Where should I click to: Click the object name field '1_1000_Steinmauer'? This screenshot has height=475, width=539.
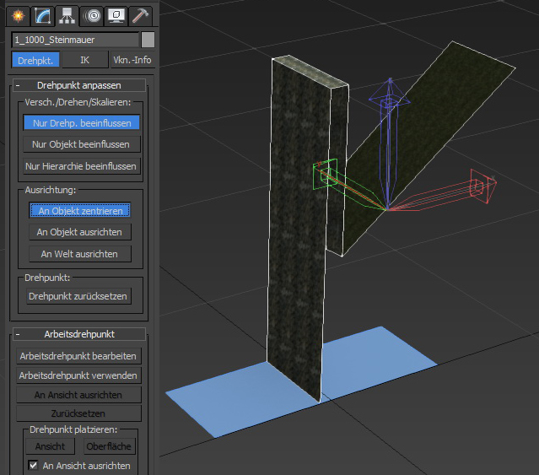pyautogui.click(x=75, y=40)
